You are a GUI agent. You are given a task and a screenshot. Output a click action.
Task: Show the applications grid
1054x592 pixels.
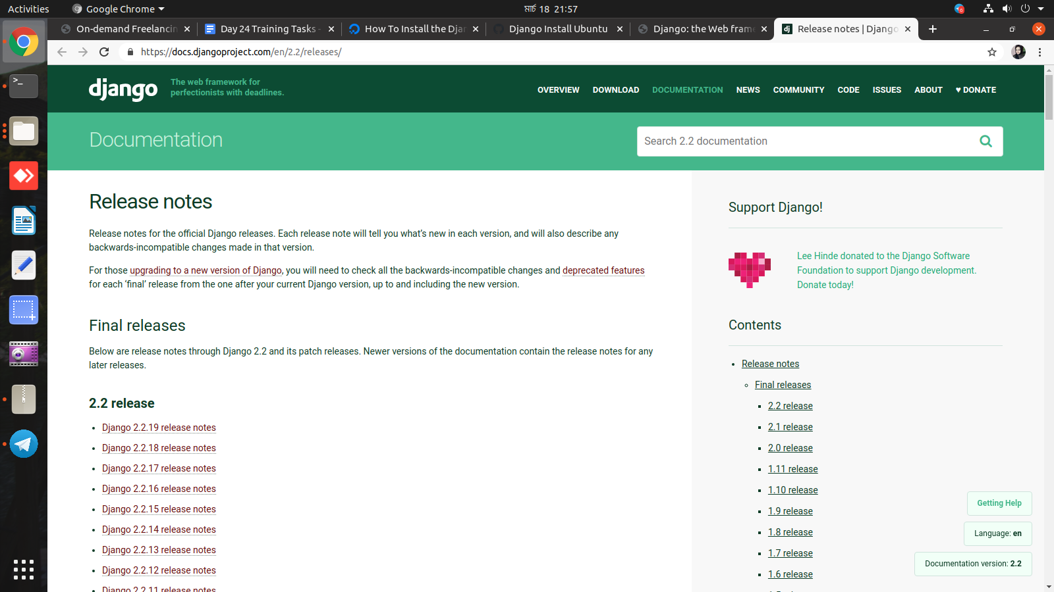(x=24, y=570)
